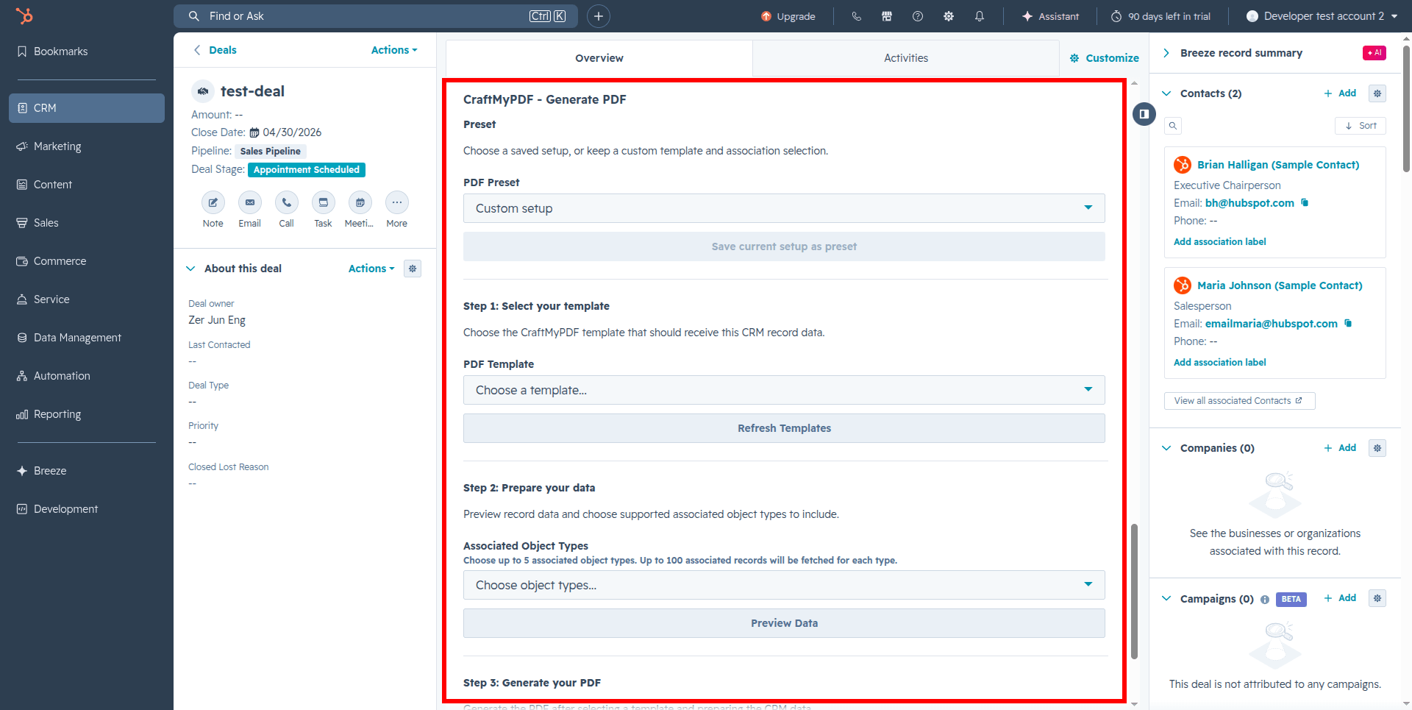The image size is (1412, 710).
Task: Switch to the Overview tab
Action: (x=599, y=58)
